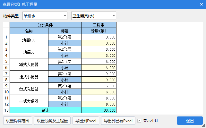Click the 小计 cell in row 2
This screenshot has height=128, width=206.
click(65, 43)
